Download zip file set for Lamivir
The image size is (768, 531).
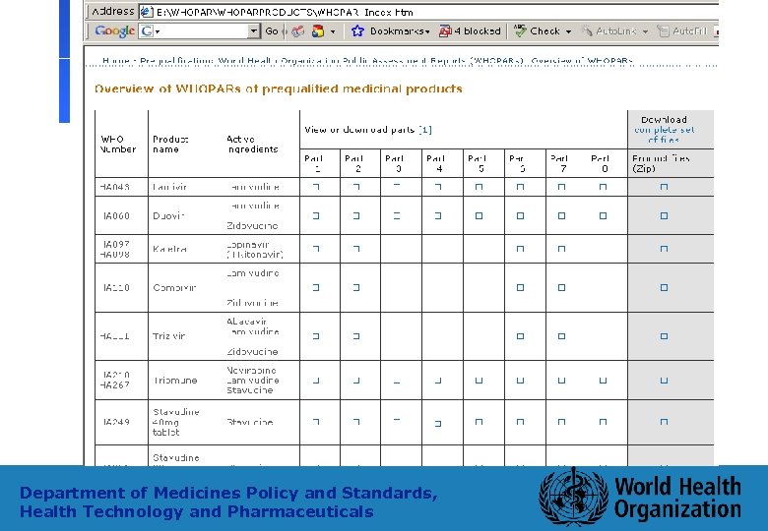coord(664,187)
